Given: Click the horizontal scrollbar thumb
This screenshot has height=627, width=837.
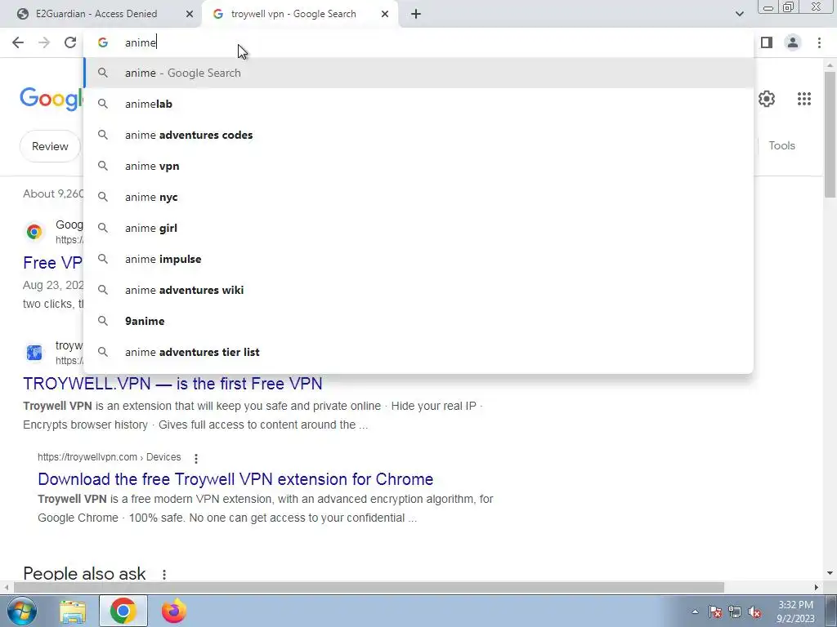Looking at the screenshot, I should [369, 587].
